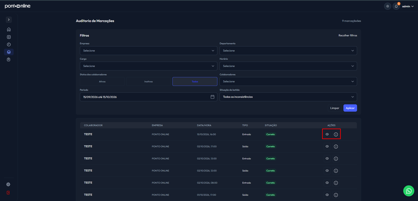The height and width of the screenshot is (201, 418).
Task: Click the Aplicar button
Action: click(350, 108)
